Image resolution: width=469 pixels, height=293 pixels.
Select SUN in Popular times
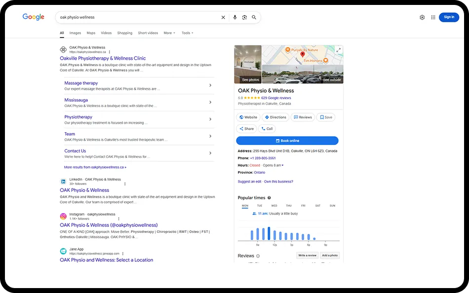click(332, 206)
